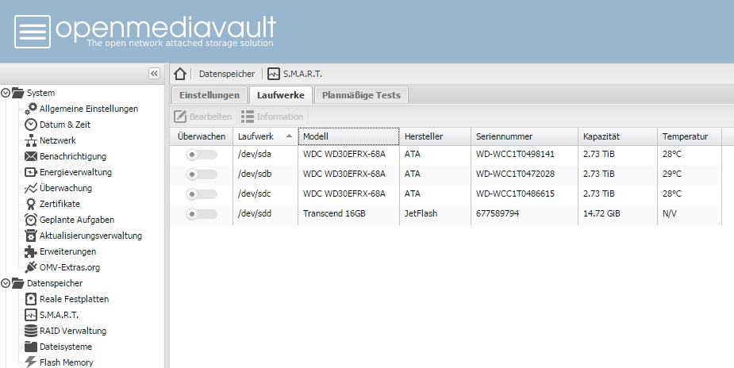Click the Bearbeiten button
Viewport: 734px width, 368px height.
pyautogui.click(x=202, y=117)
